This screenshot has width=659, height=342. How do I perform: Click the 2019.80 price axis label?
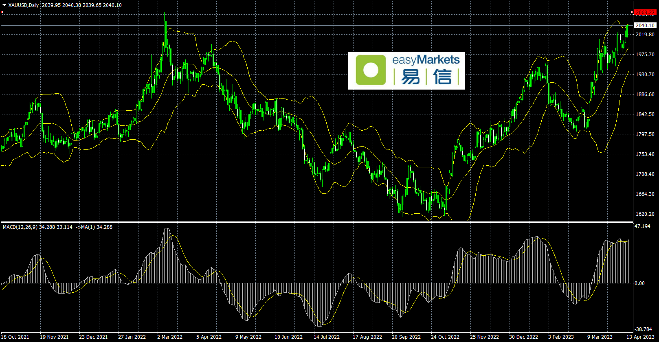645,35
